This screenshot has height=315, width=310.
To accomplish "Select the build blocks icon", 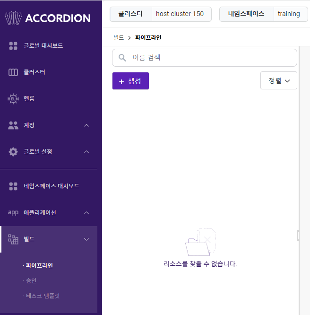I will coord(13,239).
